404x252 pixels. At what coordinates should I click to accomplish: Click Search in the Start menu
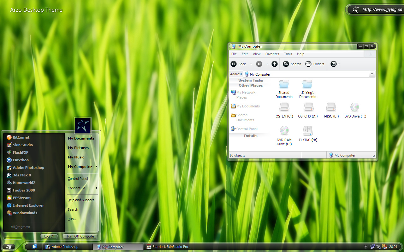73,209
